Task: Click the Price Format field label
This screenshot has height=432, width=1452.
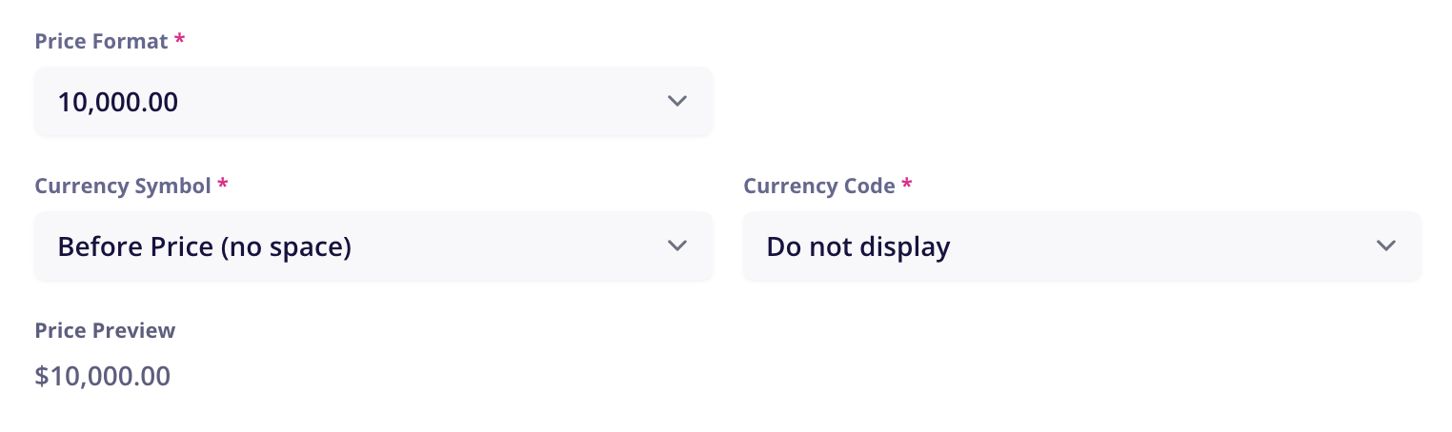Action: click(101, 42)
